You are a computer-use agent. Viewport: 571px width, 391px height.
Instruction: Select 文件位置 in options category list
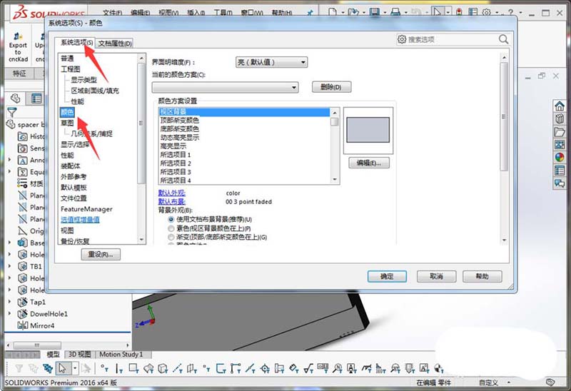pyautogui.click(x=74, y=198)
